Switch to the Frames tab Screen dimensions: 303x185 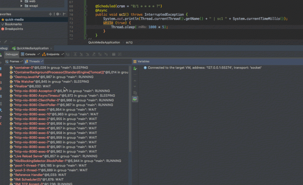tap(14, 61)
